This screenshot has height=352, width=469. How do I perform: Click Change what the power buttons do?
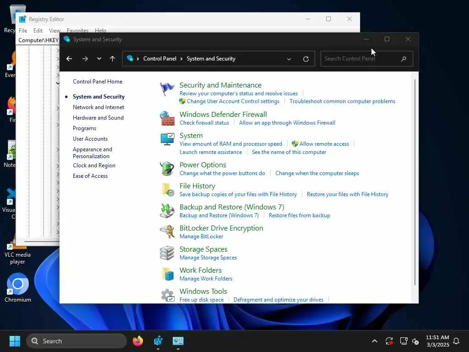pyautogui.click(x=222, y=173)
